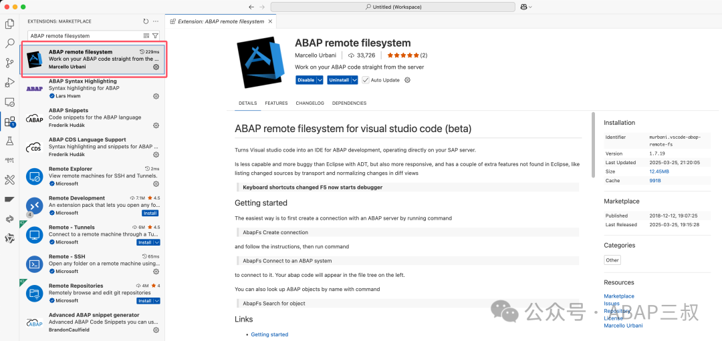Screen dimensions: 722x341
Task: Open the Explorer view in activity bar
Action: [x=9, y=24]
